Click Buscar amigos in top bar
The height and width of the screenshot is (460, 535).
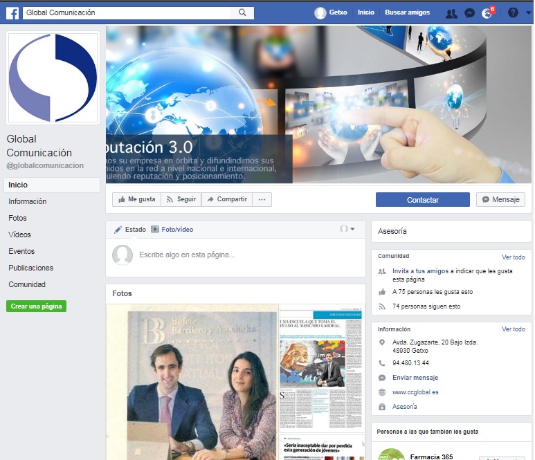coord(407,12)
